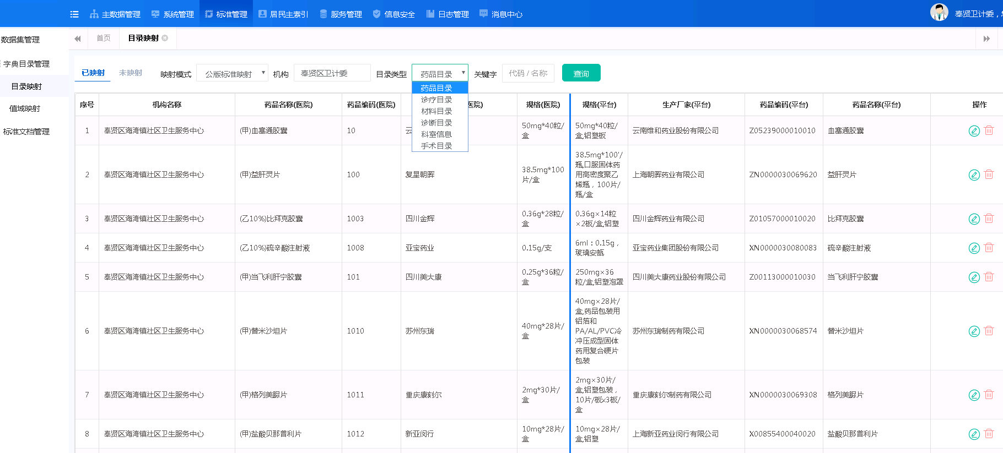Viewport: 1003px width, 453px height.
Task: Go to 值域映射 in sidebar
Action: coord(25,108)
